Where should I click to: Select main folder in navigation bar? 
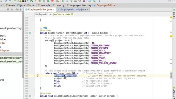(11, 5)
